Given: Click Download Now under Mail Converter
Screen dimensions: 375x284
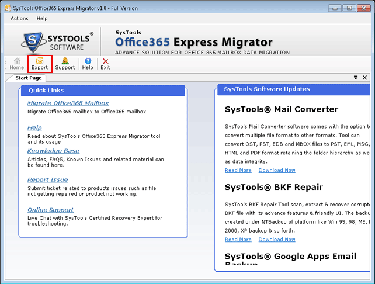Looking at the screenshot, I should [x=277, y=171].
